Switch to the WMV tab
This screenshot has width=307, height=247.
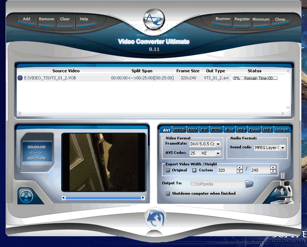(x=216, y=130)
